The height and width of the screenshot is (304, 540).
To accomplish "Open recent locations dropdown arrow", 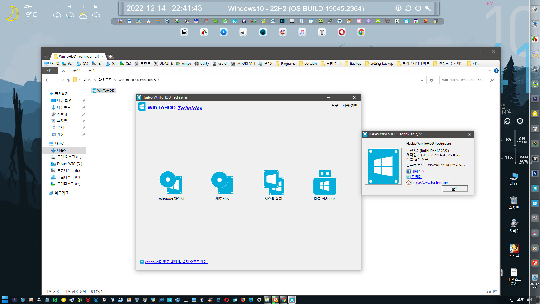I will pos(62,80).
